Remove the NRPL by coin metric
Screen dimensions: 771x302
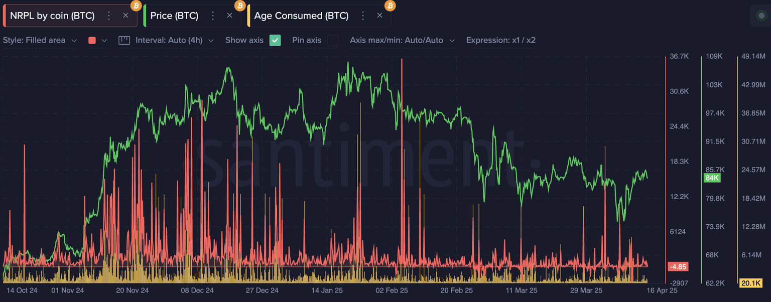125,16
